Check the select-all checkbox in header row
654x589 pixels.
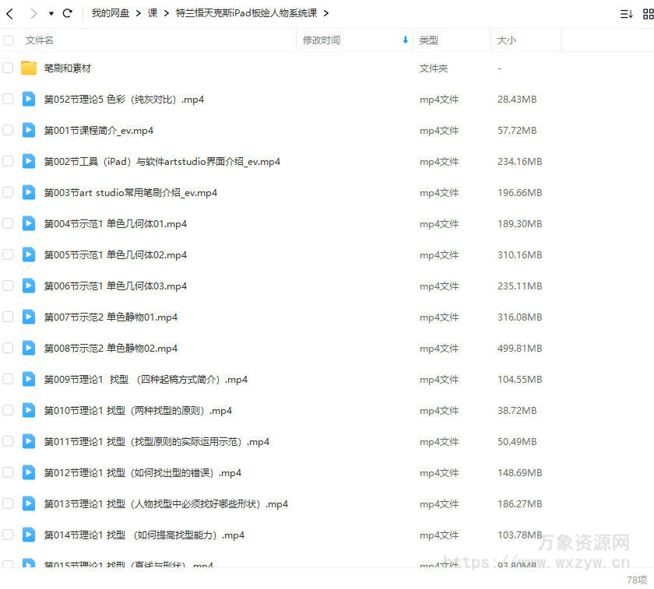(x=9, y=40)
